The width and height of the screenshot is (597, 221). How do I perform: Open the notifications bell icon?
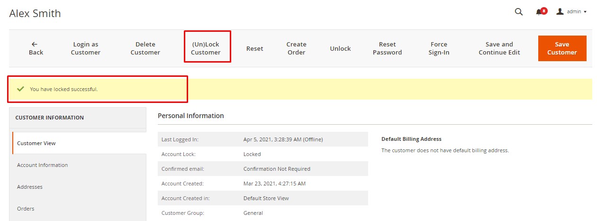(x=539, y=12)
